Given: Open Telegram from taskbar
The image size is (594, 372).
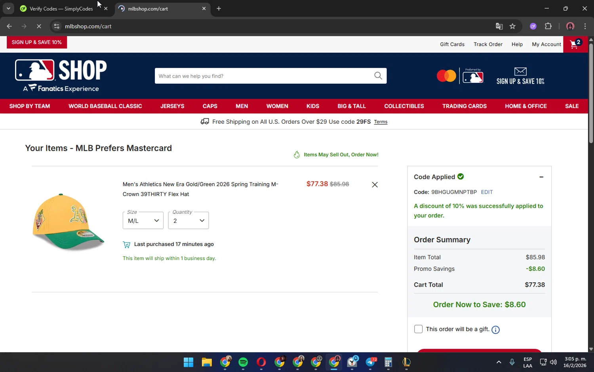Looking at the screenshot, I should (371, 362).
